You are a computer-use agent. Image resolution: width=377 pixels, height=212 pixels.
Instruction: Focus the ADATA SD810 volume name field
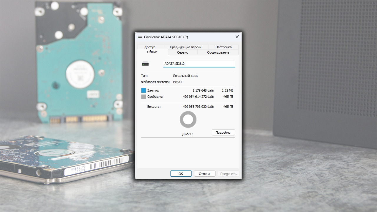(199, 64)
